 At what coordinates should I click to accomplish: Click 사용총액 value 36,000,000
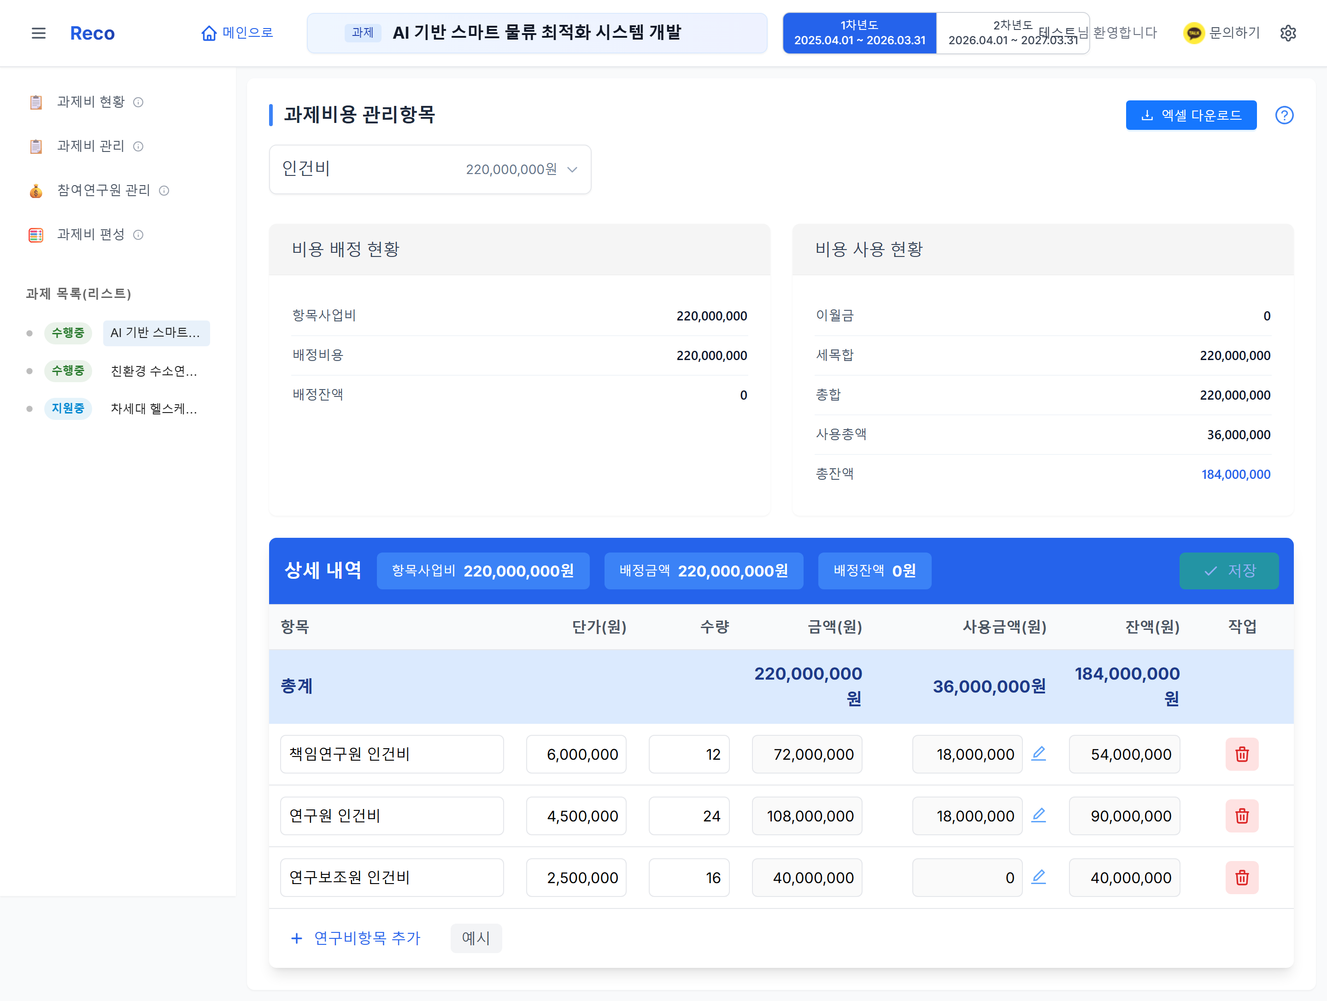(x=1239, y=435)
